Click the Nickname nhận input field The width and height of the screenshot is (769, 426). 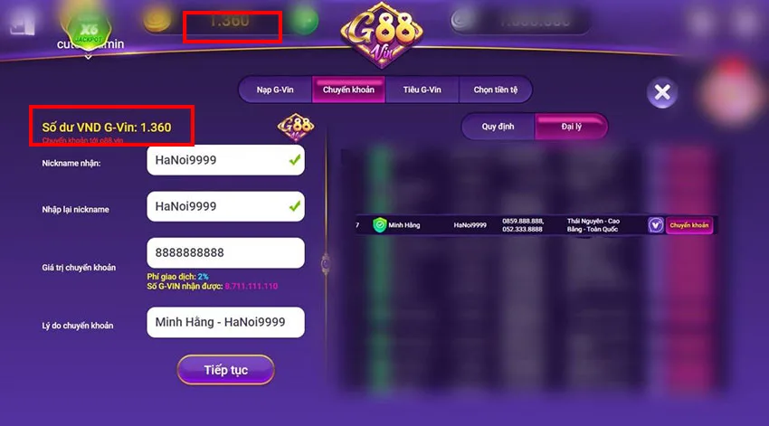(225, 160)
